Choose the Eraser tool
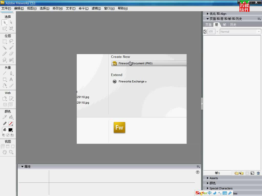 [x=11, y=54]
